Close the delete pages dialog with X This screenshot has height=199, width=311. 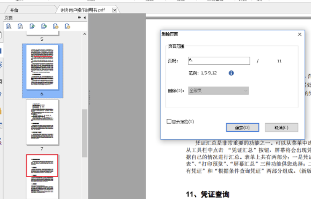pyautogui.click(x=300, y=34)
